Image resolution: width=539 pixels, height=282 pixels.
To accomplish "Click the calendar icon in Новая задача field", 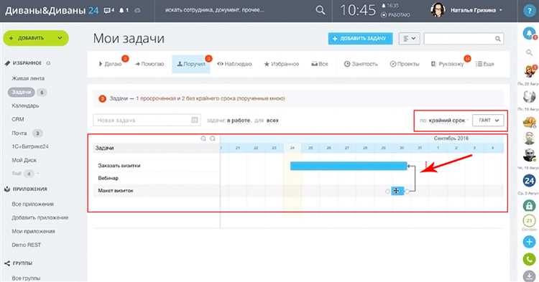I will point(195,120).
